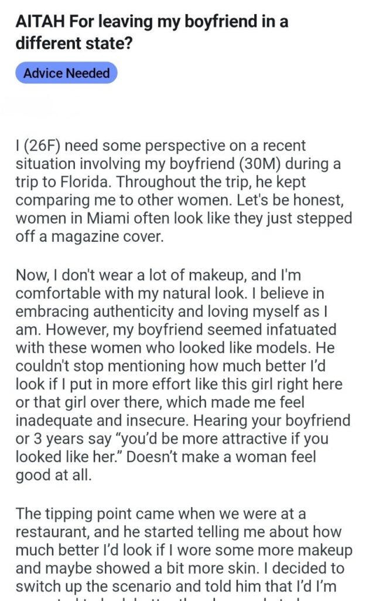Click the paragraph beginning "Now, I don't wear"
369x601 pixels.
(x=183, y=365)
